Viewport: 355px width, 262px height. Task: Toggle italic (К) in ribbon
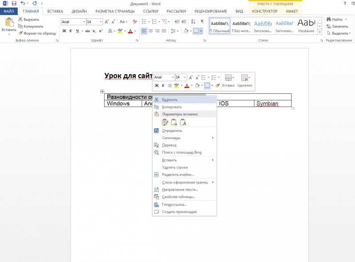pos(71,31)
